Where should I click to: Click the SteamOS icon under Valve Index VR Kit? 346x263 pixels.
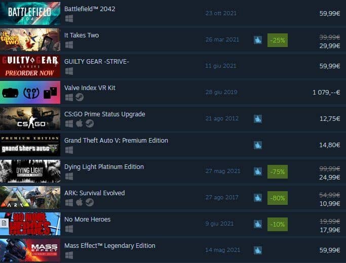point(80,97)
